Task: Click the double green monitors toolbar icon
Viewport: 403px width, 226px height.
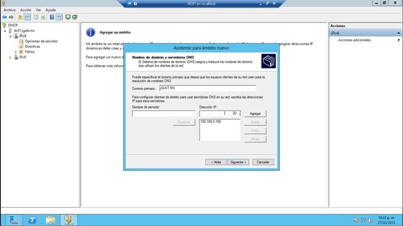Action: 75,17
